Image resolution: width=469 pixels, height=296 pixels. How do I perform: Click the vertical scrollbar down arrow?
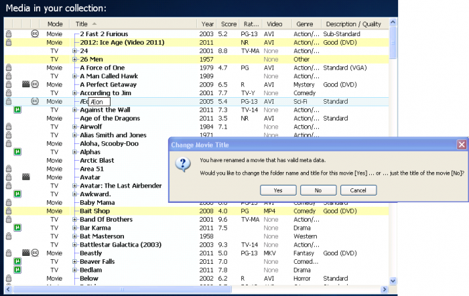[393, 281]
